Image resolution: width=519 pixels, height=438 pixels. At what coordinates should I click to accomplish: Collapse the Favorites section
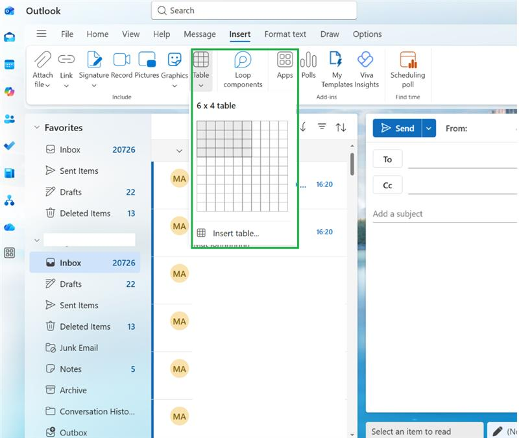pos(37,127)
